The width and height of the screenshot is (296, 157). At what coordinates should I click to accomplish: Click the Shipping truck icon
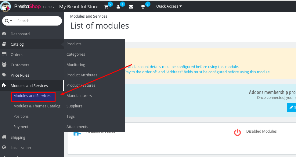4,137
